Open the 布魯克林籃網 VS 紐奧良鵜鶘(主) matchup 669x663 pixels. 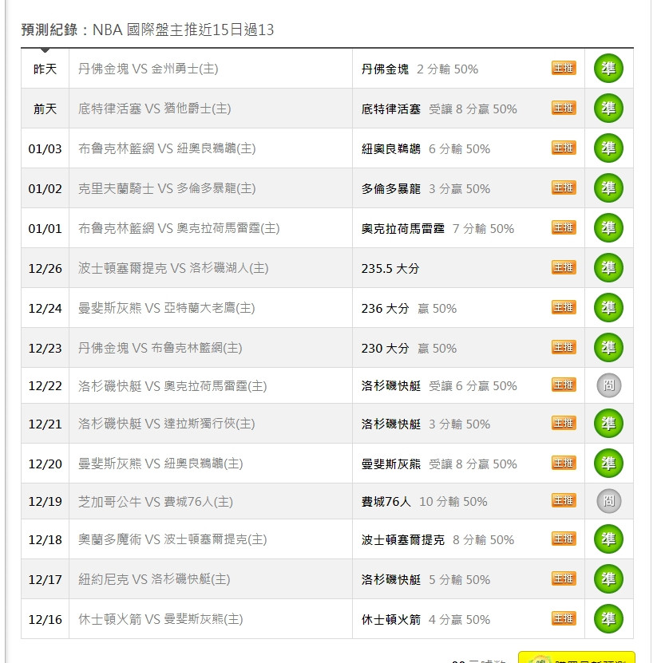167,148
